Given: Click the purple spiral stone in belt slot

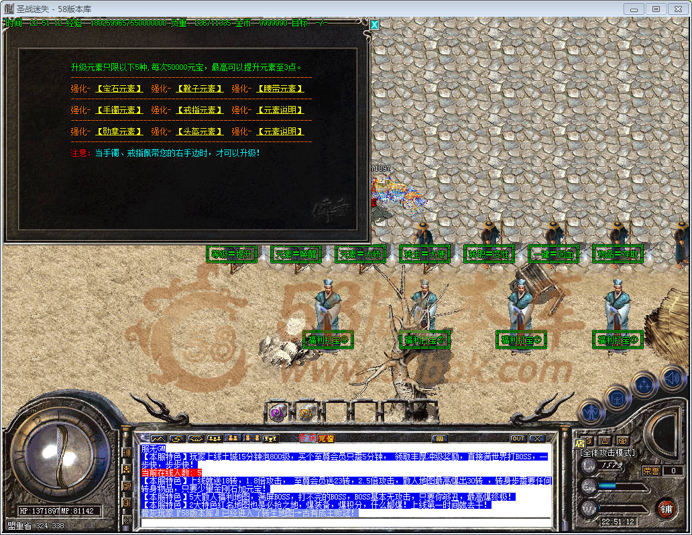Looking at the screenshot, I should click(x=278, y=413).
